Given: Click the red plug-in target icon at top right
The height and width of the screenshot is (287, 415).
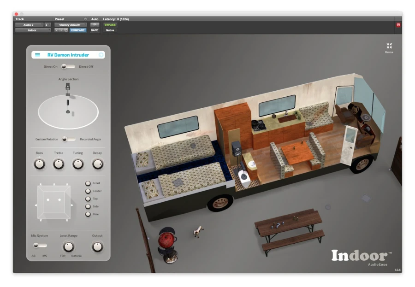Looking at the screenshot, I should click(x=398, y=25).
